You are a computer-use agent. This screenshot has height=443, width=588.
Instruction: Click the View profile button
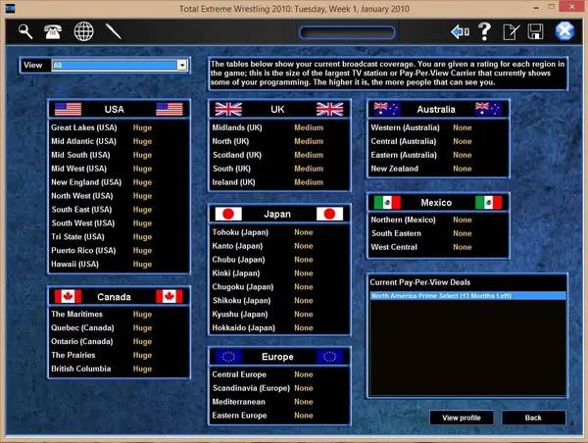click(462, 418)
